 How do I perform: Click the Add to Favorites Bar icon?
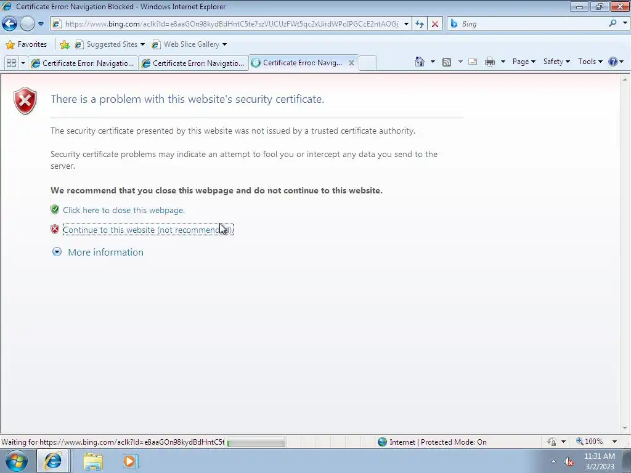click(x=64, y=44)
